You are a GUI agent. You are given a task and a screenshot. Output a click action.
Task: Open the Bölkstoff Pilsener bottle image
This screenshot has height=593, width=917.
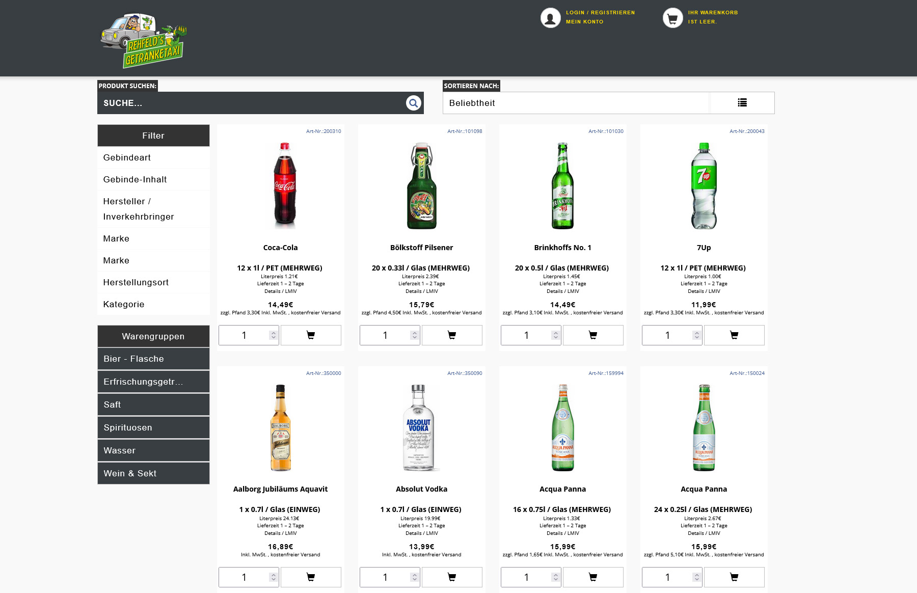[422, 186]
